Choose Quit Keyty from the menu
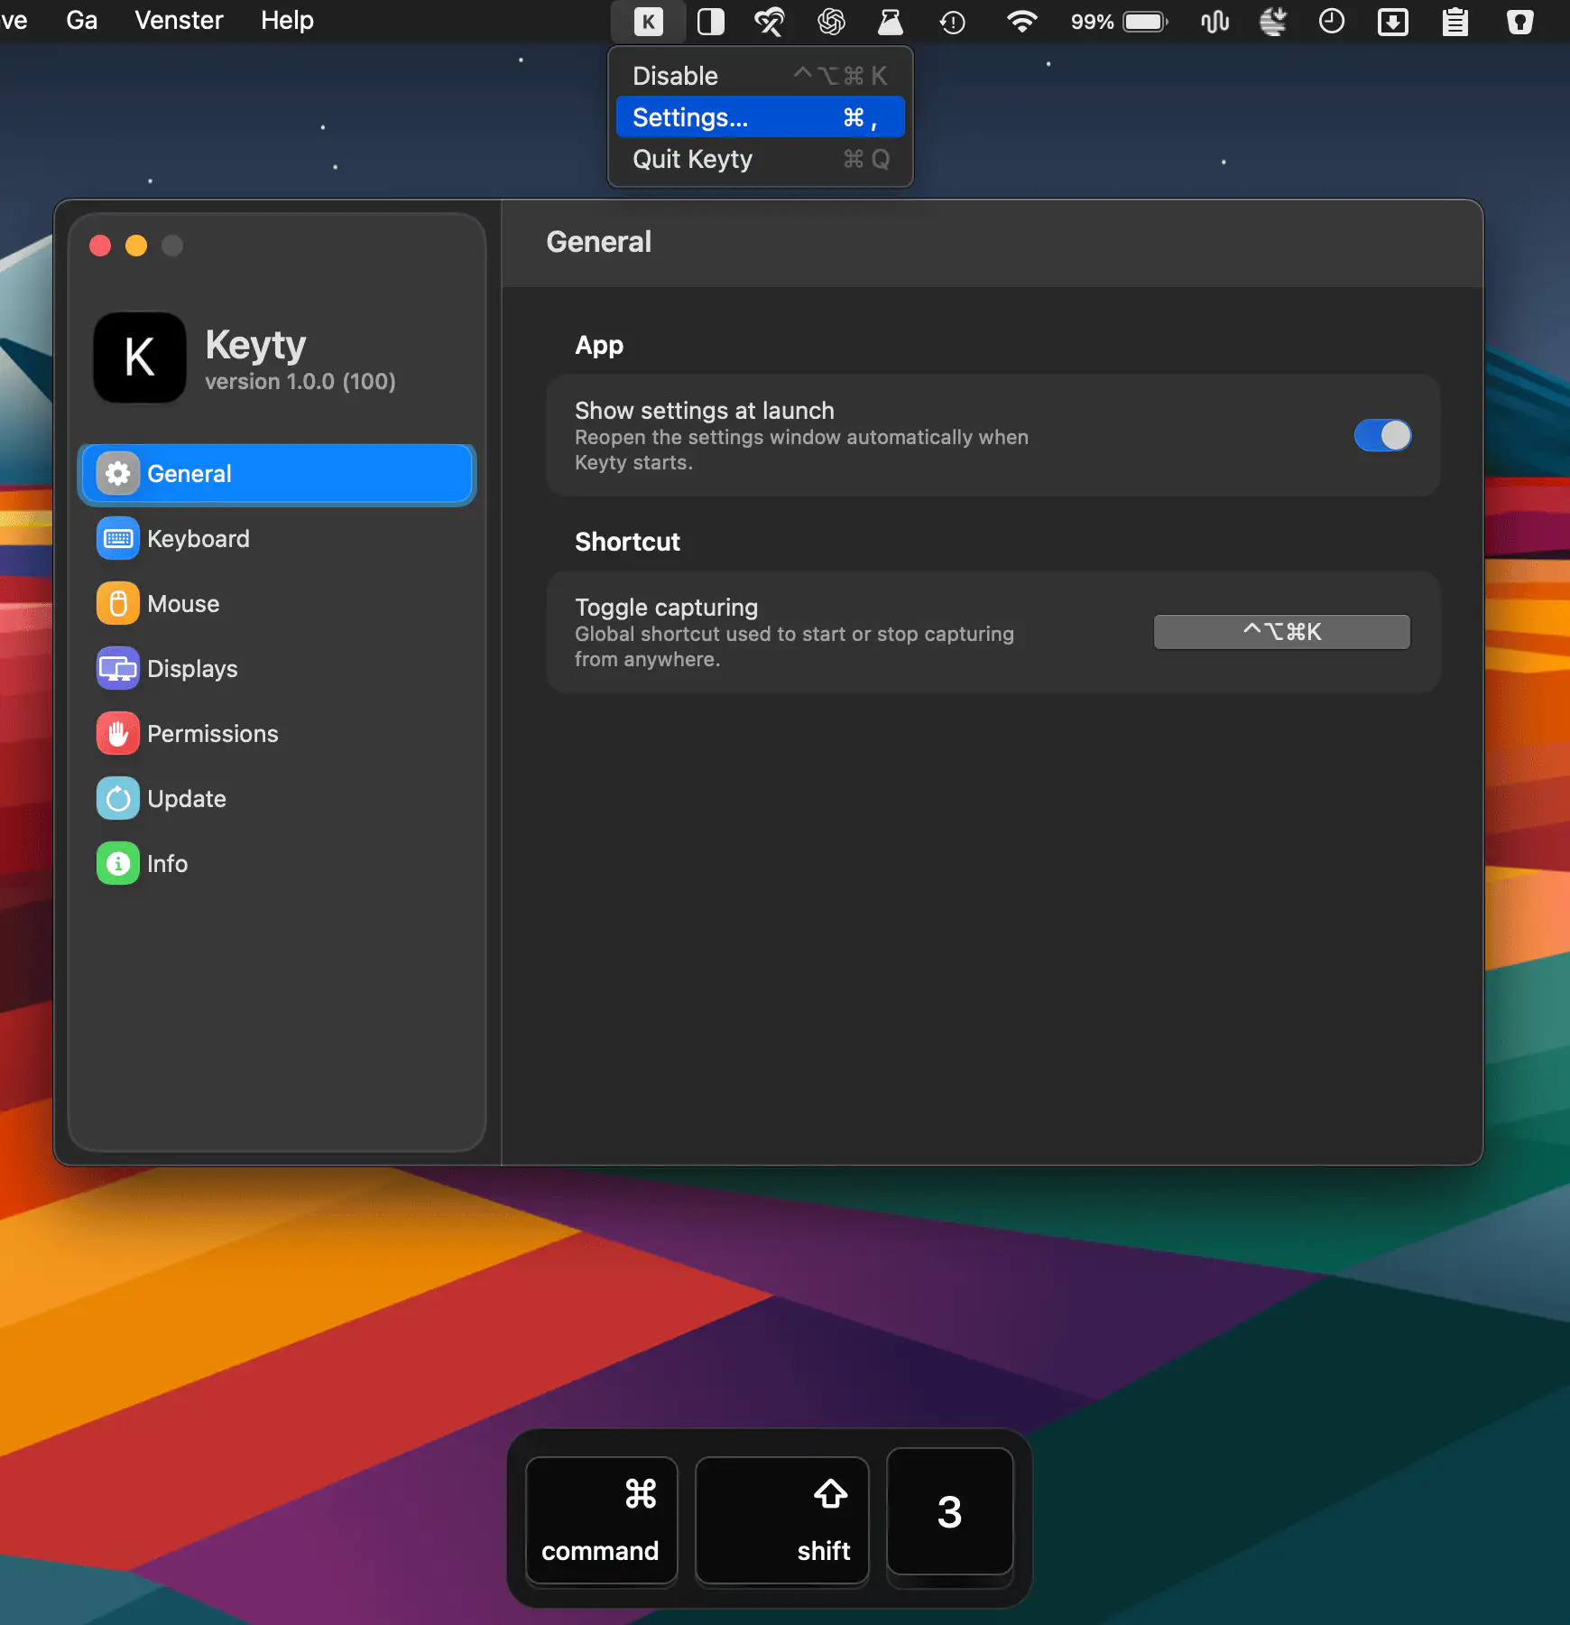 click(x=761, y=159)
